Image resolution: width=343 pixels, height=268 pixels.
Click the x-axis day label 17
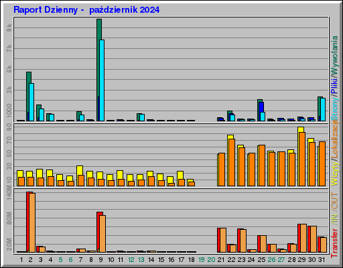(182, 260)
